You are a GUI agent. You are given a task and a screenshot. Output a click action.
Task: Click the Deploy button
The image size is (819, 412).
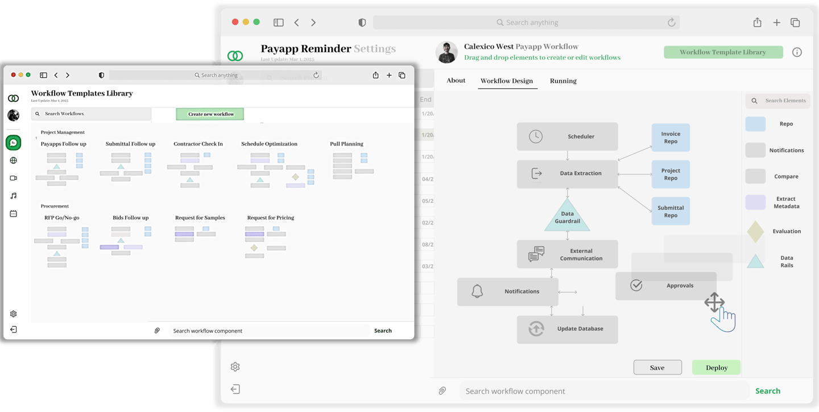tap(717, 368)
